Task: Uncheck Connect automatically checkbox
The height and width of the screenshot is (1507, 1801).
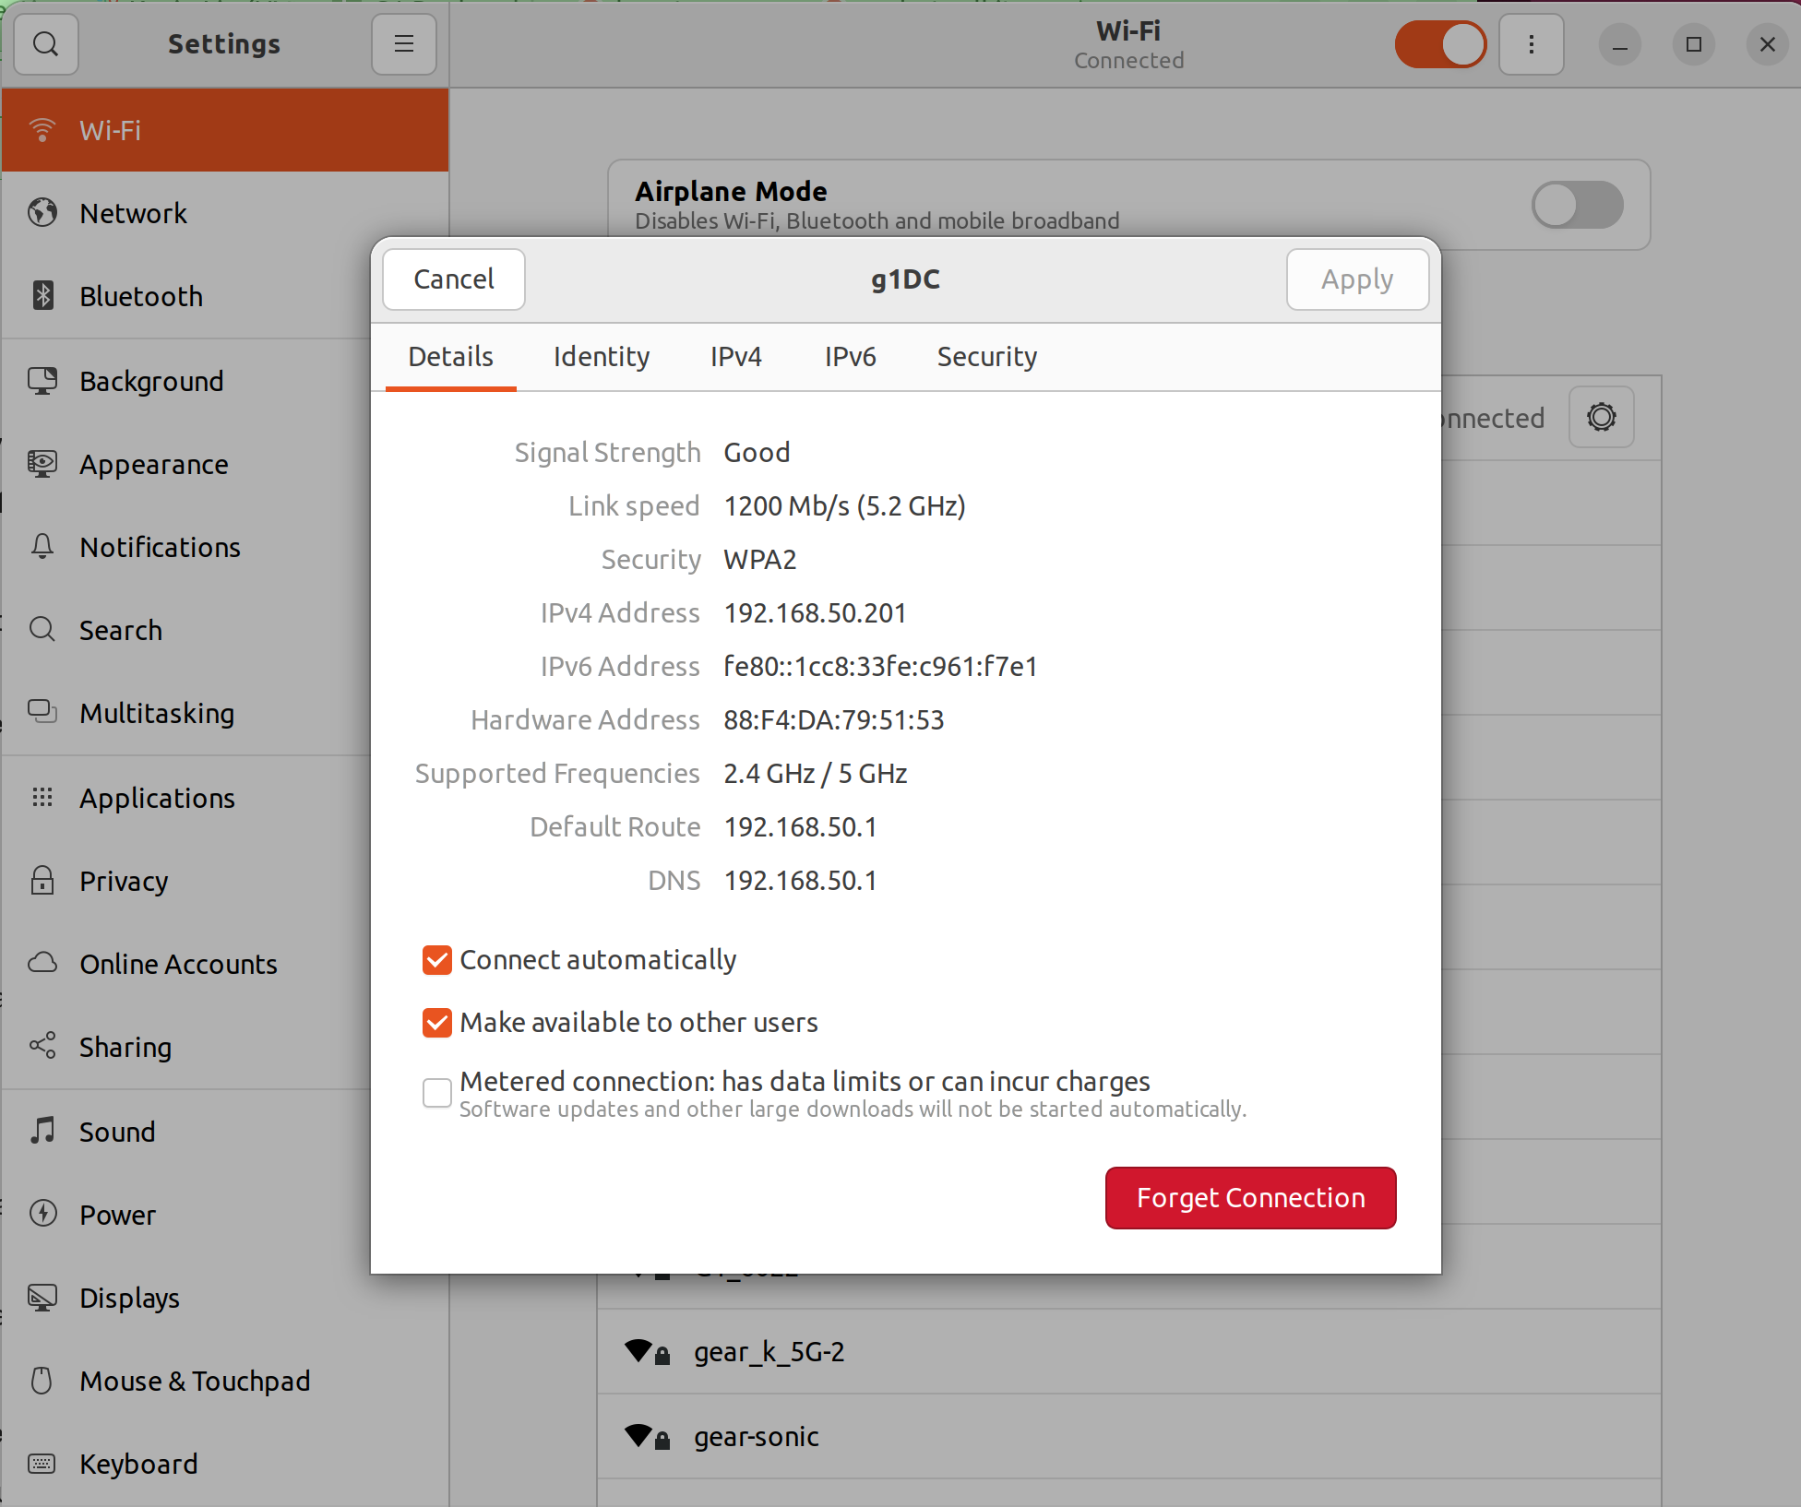Action: click(437, 960)
